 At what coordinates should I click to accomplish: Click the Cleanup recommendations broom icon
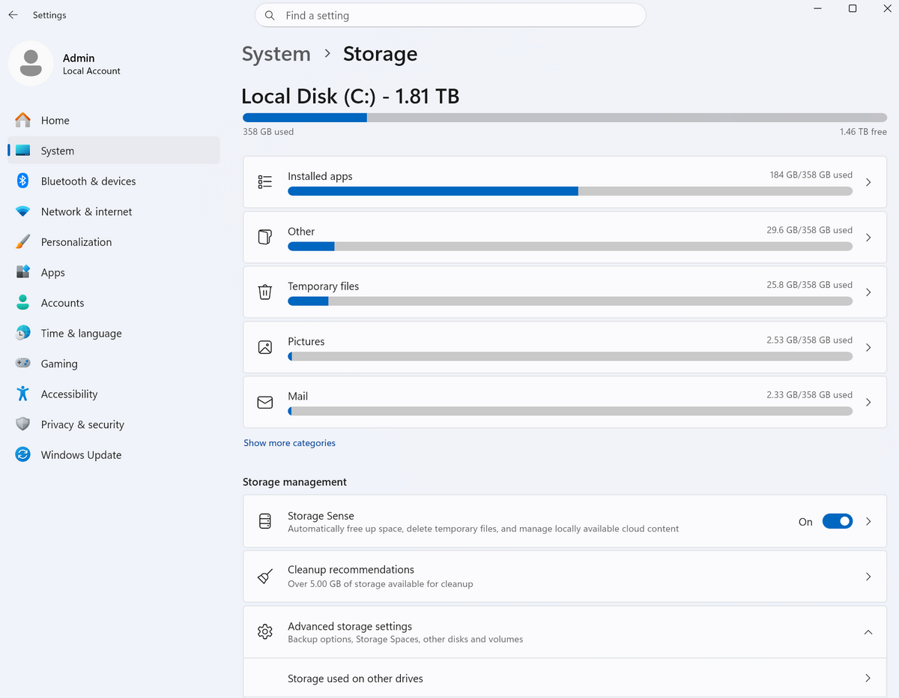click(264, 576)
